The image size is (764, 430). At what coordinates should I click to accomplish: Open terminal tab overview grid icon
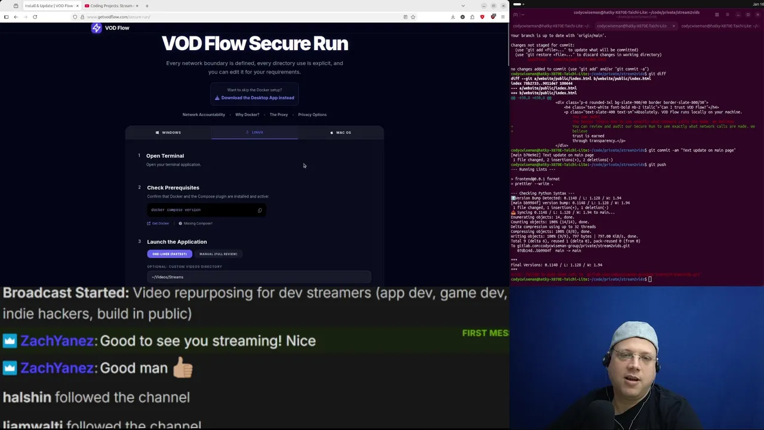pyautogui.click(x=716, y=14)
